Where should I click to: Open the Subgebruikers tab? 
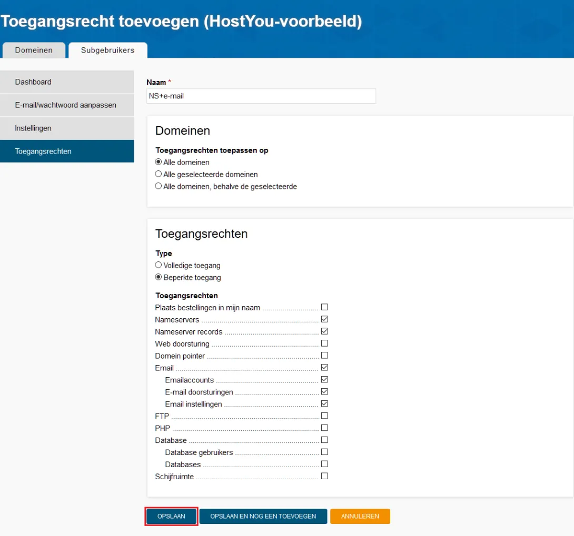[107, 50]
